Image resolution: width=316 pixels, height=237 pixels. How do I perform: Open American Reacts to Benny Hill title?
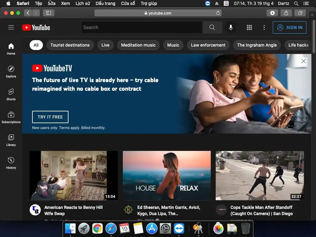pos(73,210)
